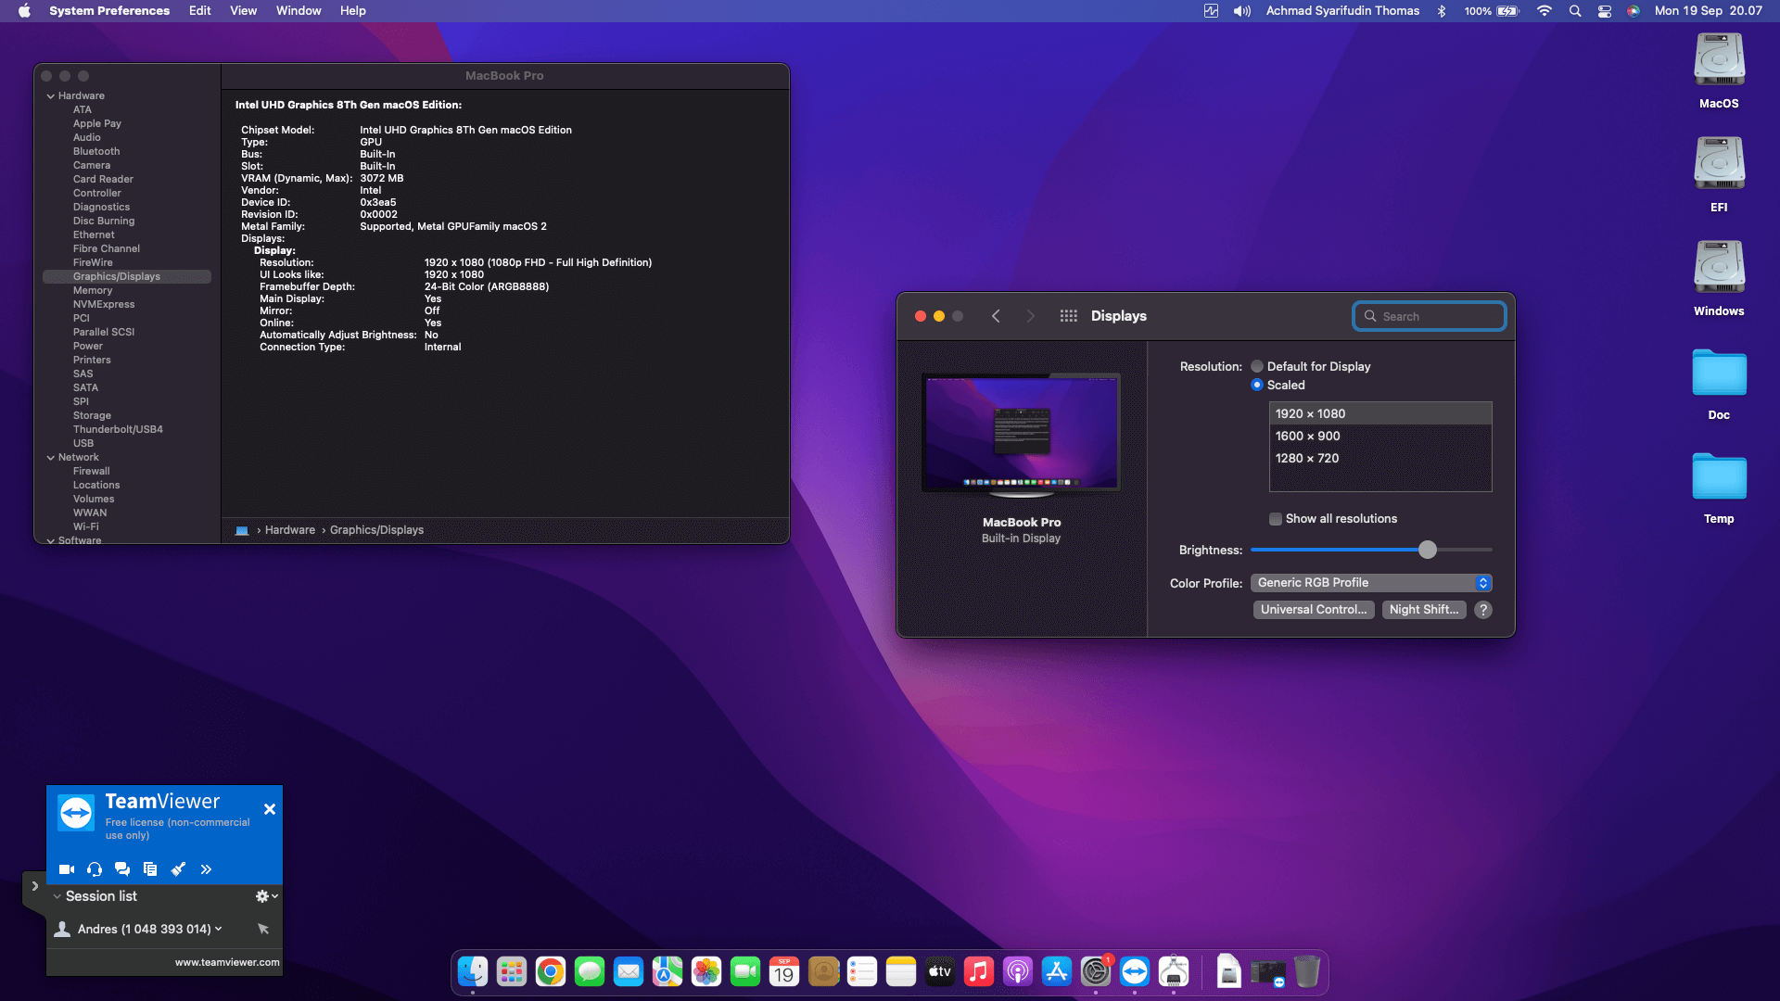Image resolution: width=1780 pixels, height=1001 pixels.
Task: Open the TeamViewer video call icon
Action: (x=67, y=869)
